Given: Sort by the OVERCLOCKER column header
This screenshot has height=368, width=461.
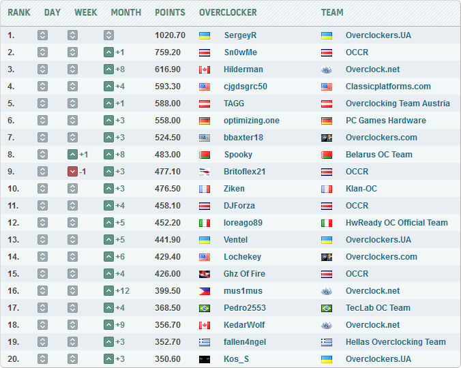Looking at the screenshot, I should coord(228,12).
